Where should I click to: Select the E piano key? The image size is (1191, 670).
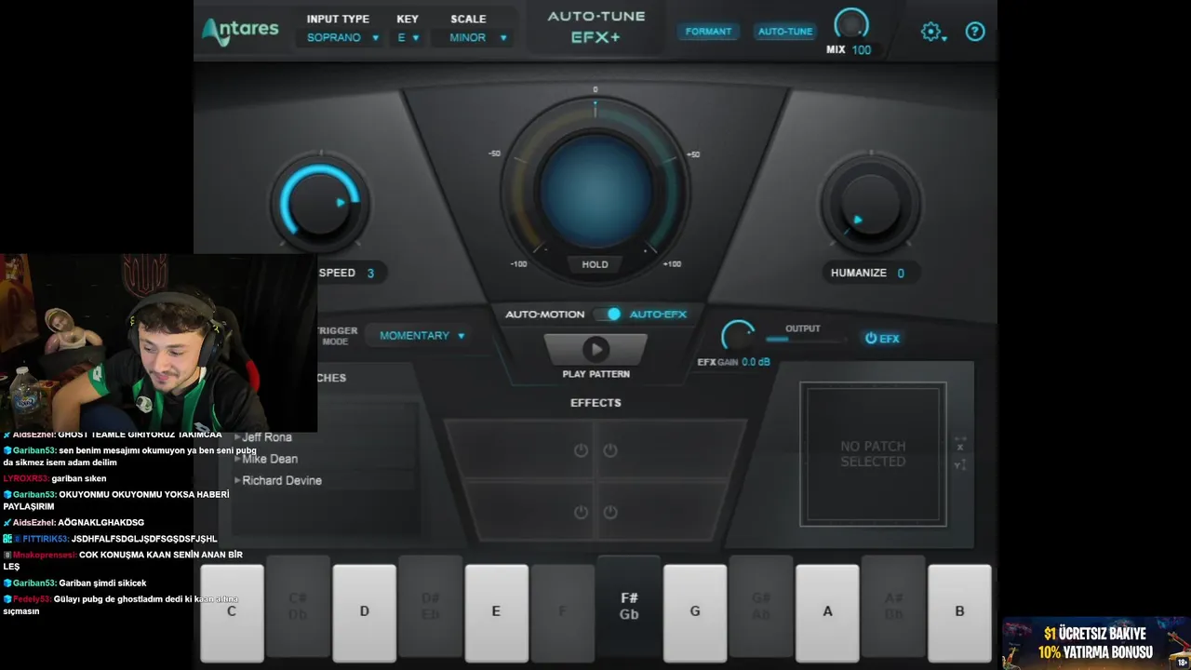tap(496, 611)
